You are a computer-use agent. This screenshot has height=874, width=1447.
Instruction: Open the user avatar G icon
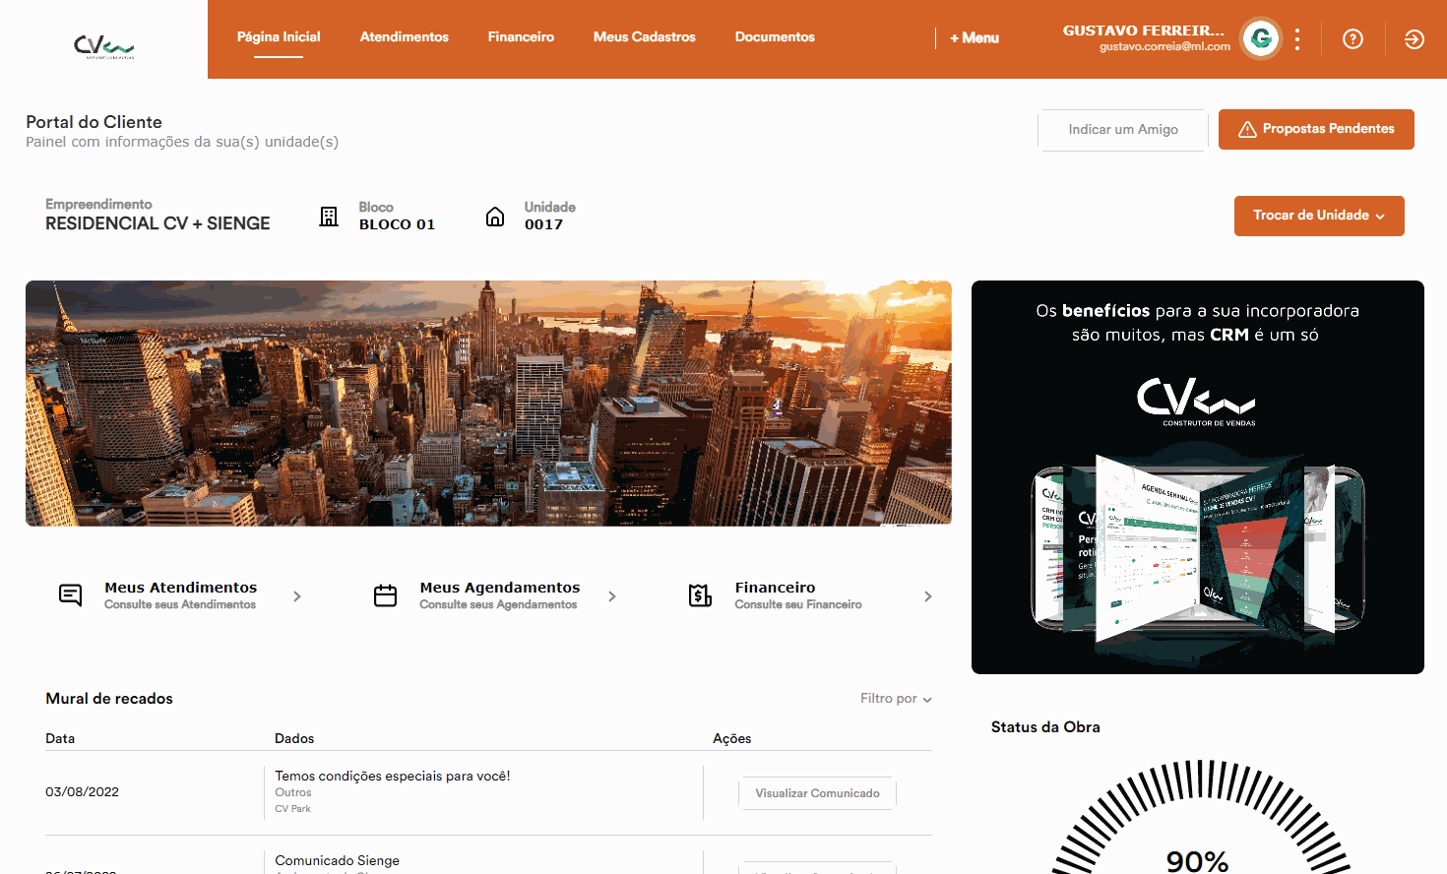click(1261, 39)
